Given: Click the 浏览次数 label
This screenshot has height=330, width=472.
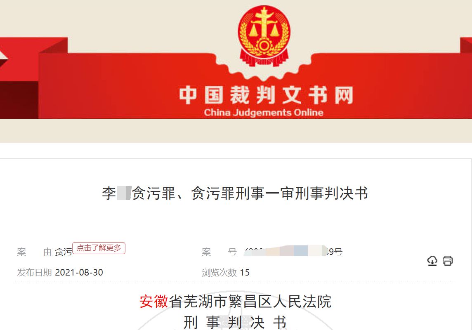Looking at the screenshot, I should point(219,273).
